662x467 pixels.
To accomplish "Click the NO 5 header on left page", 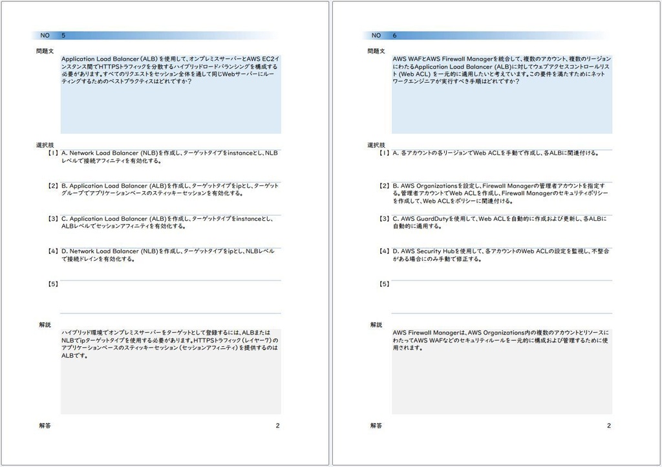I will point(155,36).
